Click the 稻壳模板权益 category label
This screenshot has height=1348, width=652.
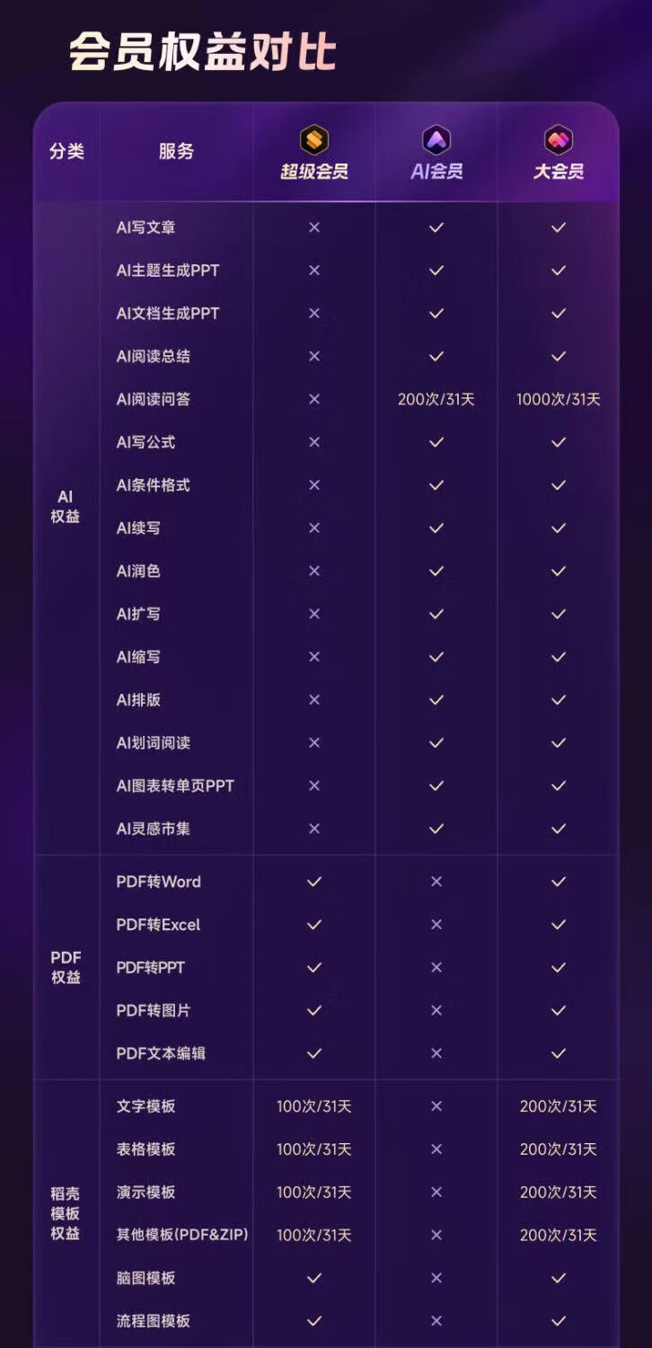click(66, 1213)
